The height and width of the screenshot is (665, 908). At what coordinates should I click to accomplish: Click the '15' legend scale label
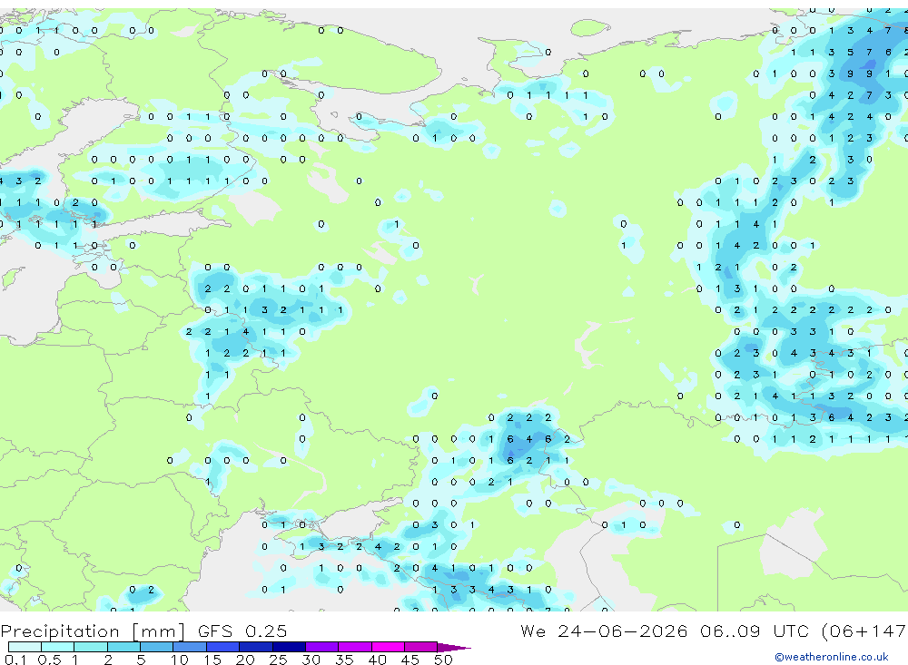point(212,660)
